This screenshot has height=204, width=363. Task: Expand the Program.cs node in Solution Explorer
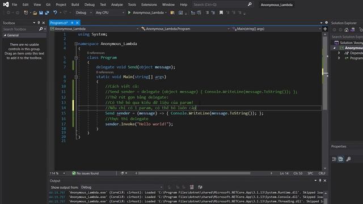(339, 58)
